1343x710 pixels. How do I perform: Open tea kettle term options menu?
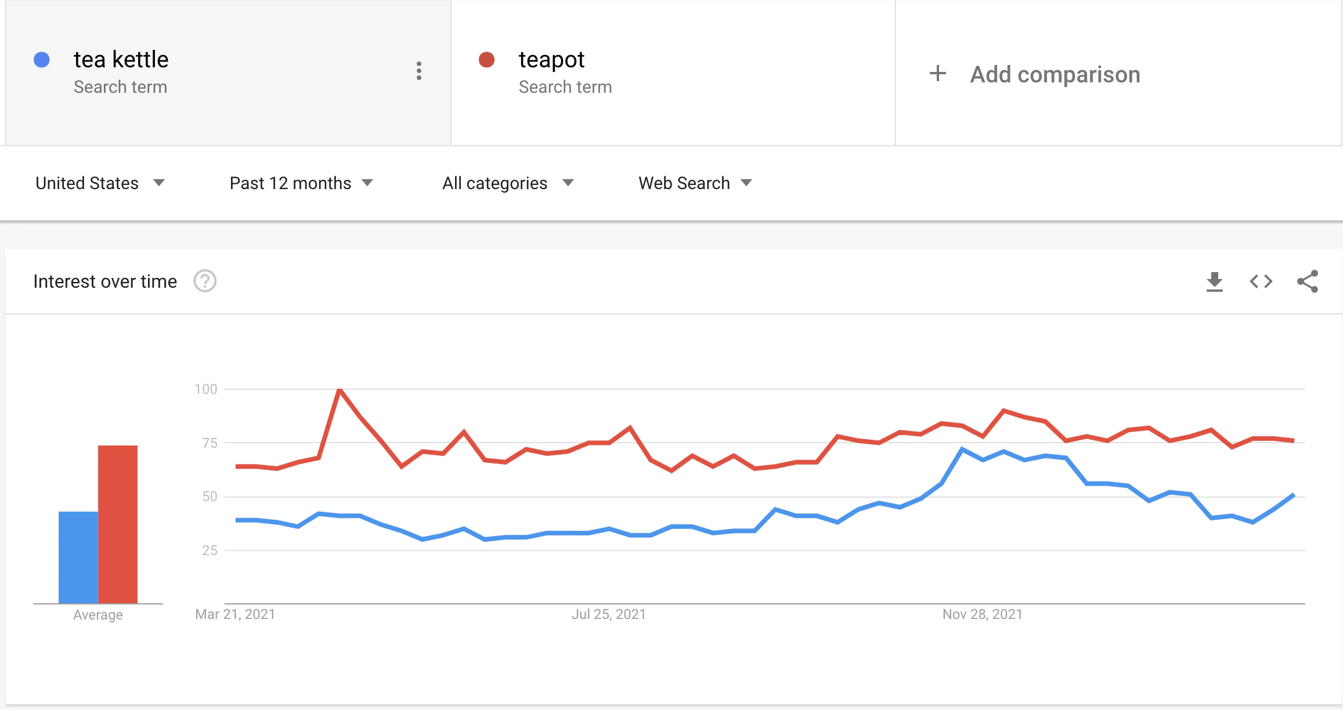coord(418,71)
